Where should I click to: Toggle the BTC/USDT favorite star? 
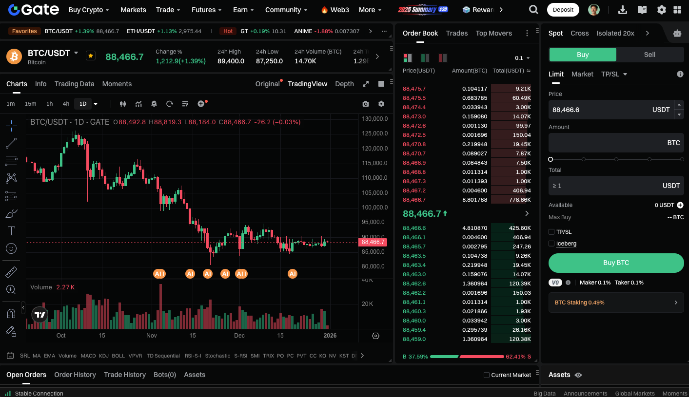pyautogui.click(x=91, y=56)
